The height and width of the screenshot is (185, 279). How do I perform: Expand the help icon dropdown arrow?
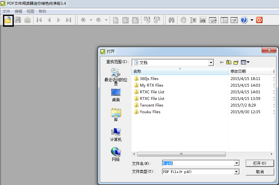pyautogui.click(x=252, y=20)
